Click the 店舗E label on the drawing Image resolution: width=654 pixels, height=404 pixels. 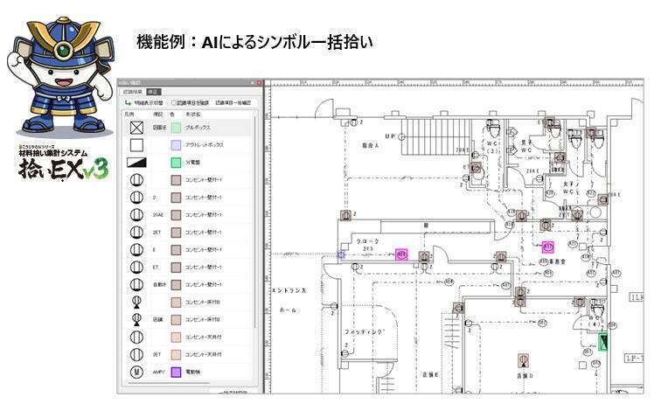pyautogui.click(x=430, y=375)
